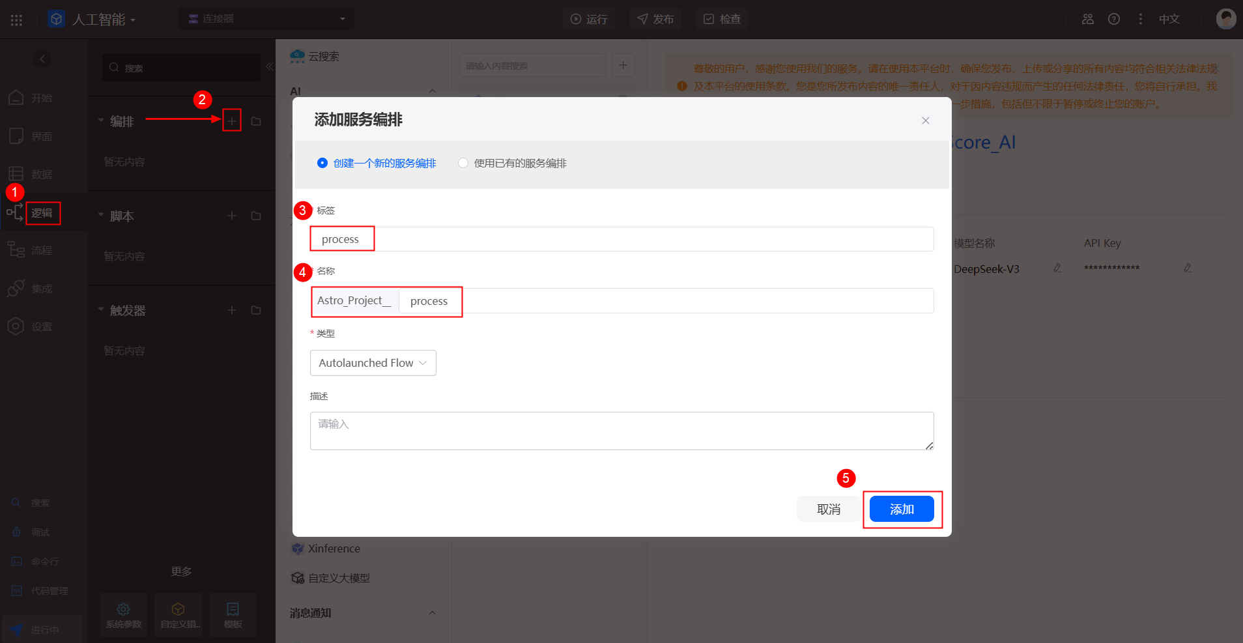Open 自定义大模型 connector item
Screen dimensions: 1243x643
coord(331,578)
